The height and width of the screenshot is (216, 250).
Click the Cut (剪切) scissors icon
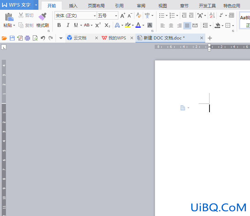coord(21,15)
